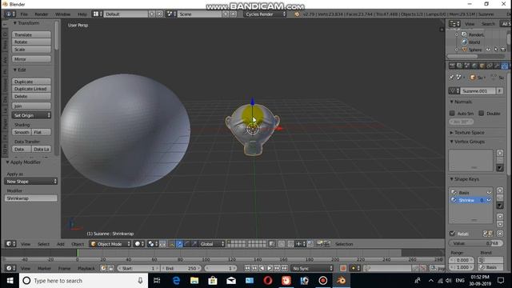Click the Delete button

31,96
